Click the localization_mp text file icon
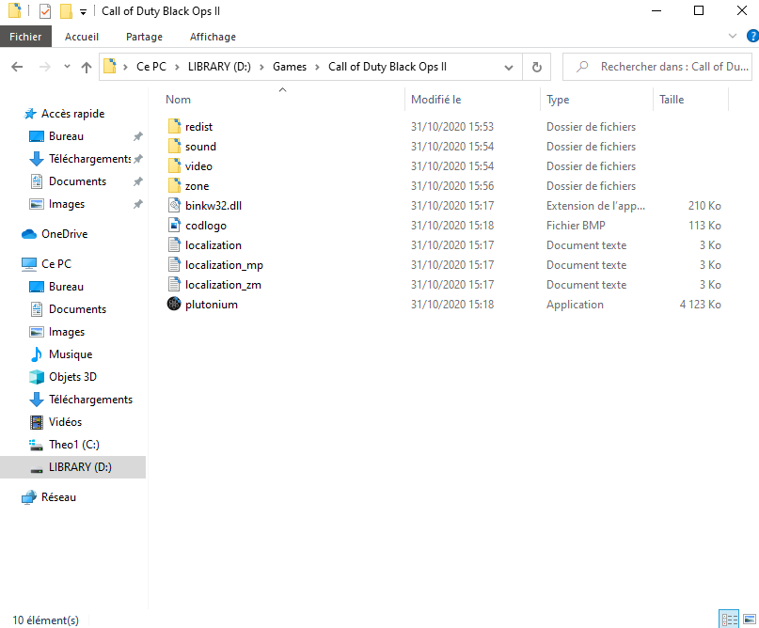Viewport: 759px width, 628px height. pyautogui.click(x=174, y=265)
